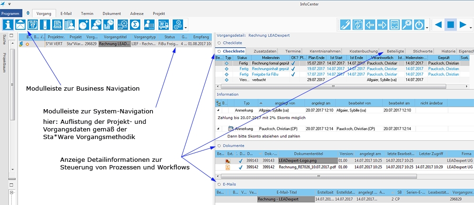Open the Stichworte detail tab
This screenshot has height=205, width=474.
click(423, 51)
